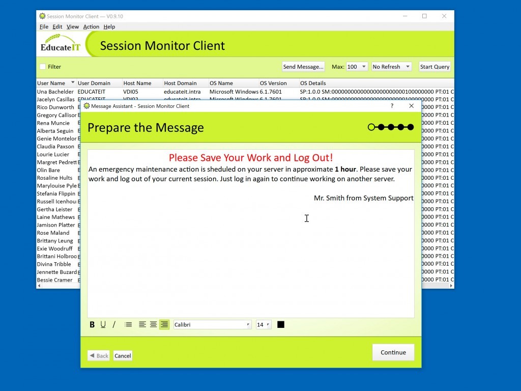The height and width of the screenshot is (391, 521).
Task: Open the No Refresh dropdown
Action: 391,67
